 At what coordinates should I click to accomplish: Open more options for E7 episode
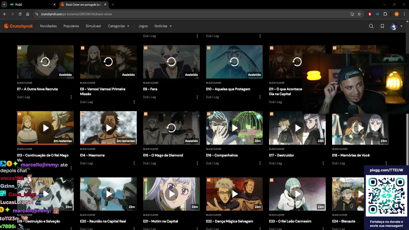[71, 97]
